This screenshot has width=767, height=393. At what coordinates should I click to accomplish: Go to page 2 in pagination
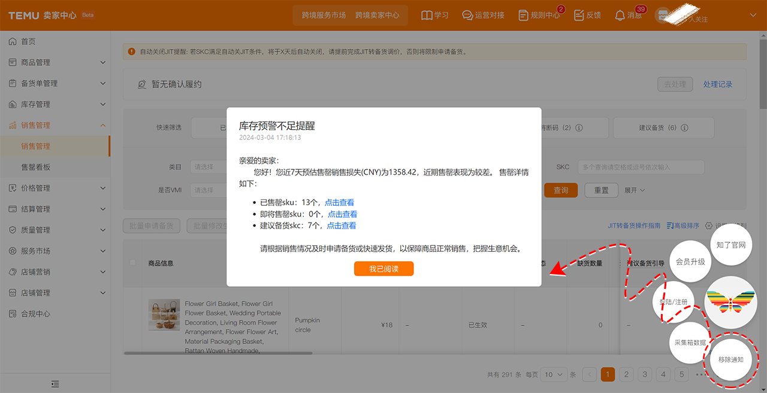626,374
